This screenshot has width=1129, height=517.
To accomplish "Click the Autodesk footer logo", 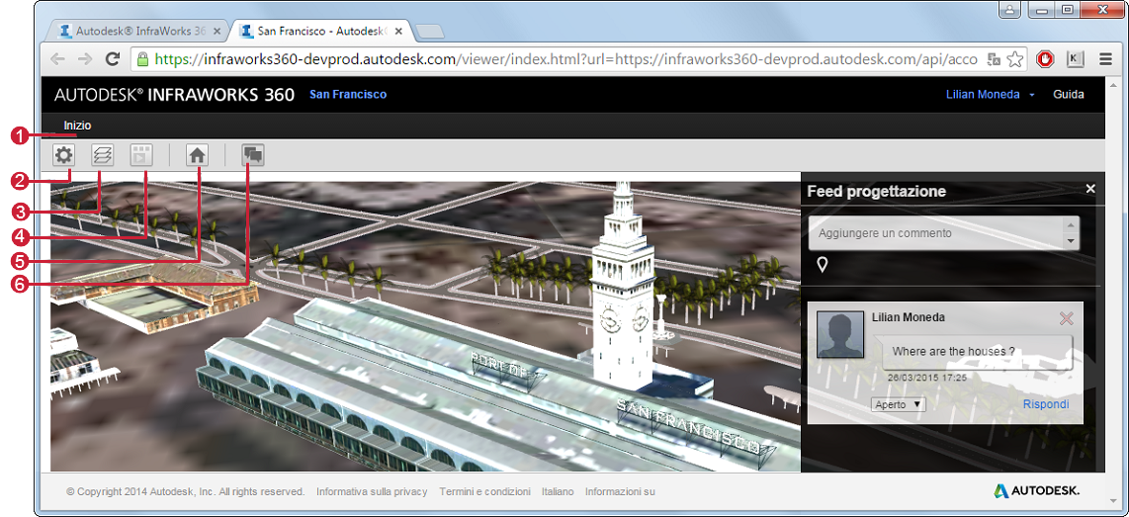I will coord(1036,491).
